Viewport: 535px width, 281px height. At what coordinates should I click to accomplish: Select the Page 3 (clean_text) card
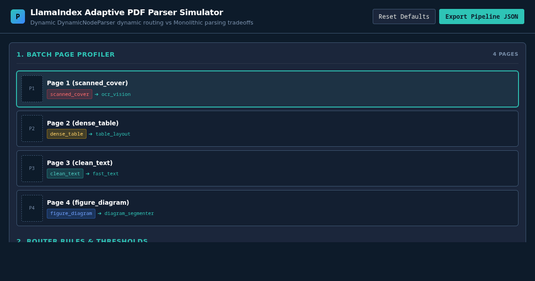coord(267,168)
